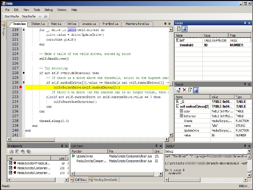Open the editor tab list dropdown arrow

click(165, 24)
